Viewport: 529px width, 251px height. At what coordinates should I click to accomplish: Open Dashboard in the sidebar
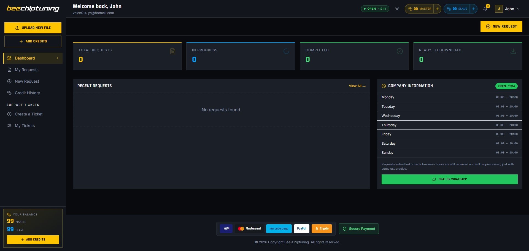tap(33, 58)
